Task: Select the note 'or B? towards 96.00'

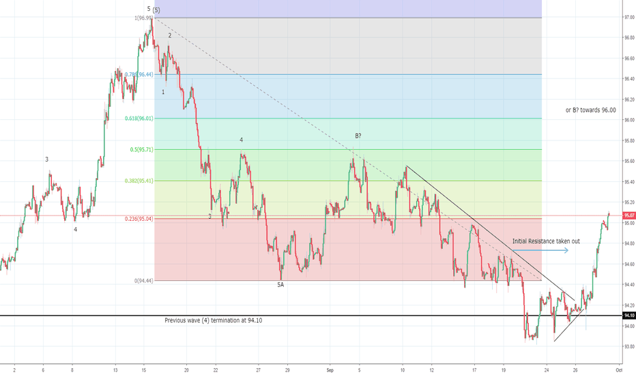Action: (590, 110)
